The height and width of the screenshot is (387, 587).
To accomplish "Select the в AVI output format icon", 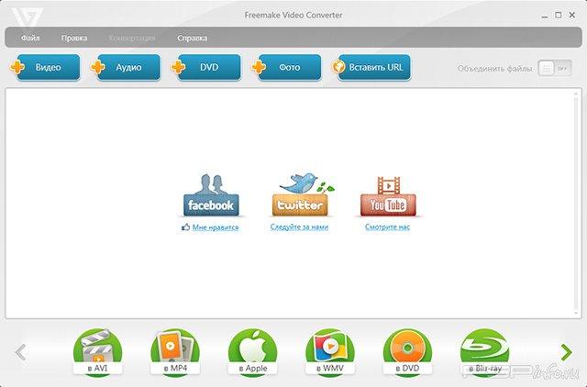I will [x=96, y=351].
